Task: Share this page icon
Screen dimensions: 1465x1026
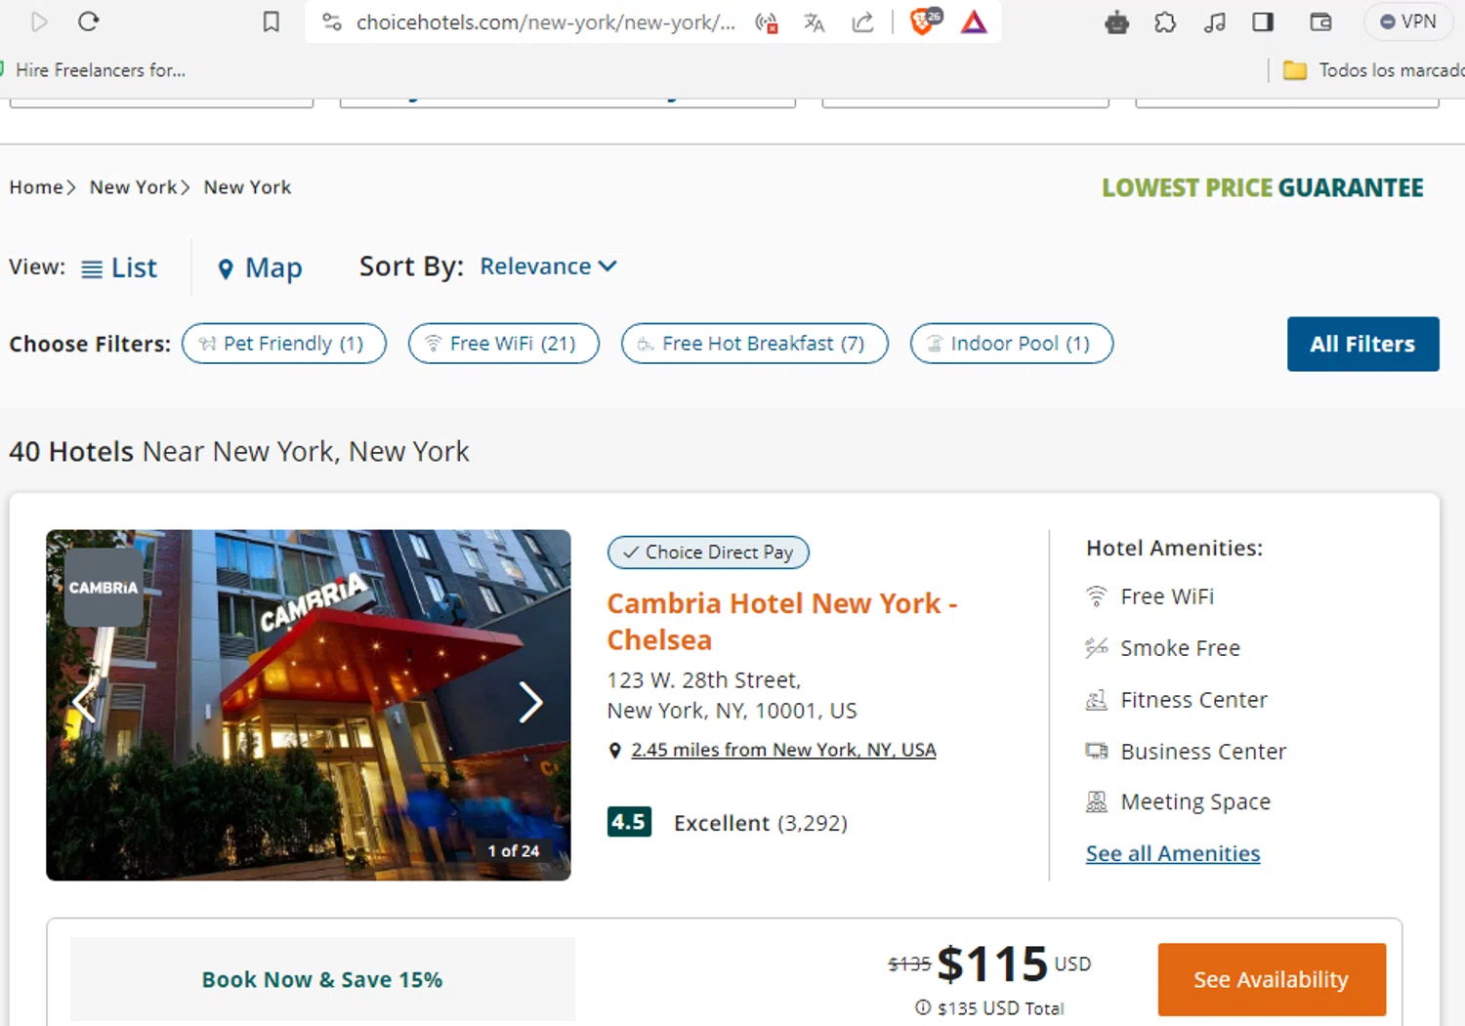Action: [x=862, y=22]
